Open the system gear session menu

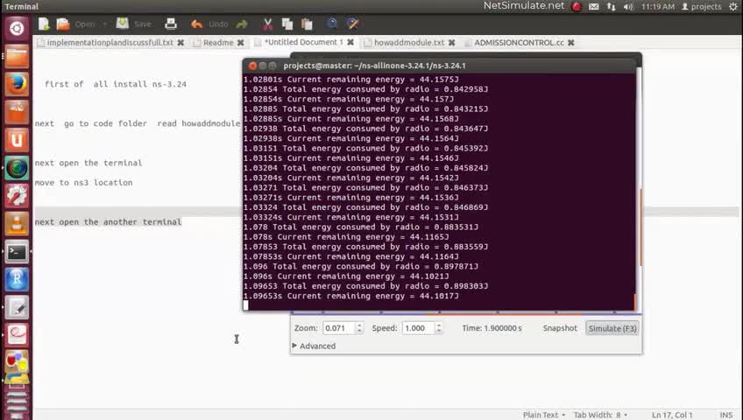click(x=733, y=7)
